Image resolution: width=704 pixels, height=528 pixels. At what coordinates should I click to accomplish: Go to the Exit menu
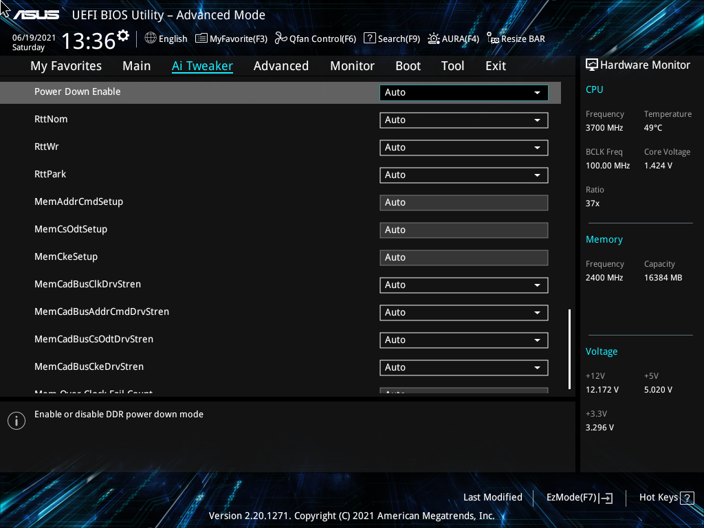click(x=495, y=65)
